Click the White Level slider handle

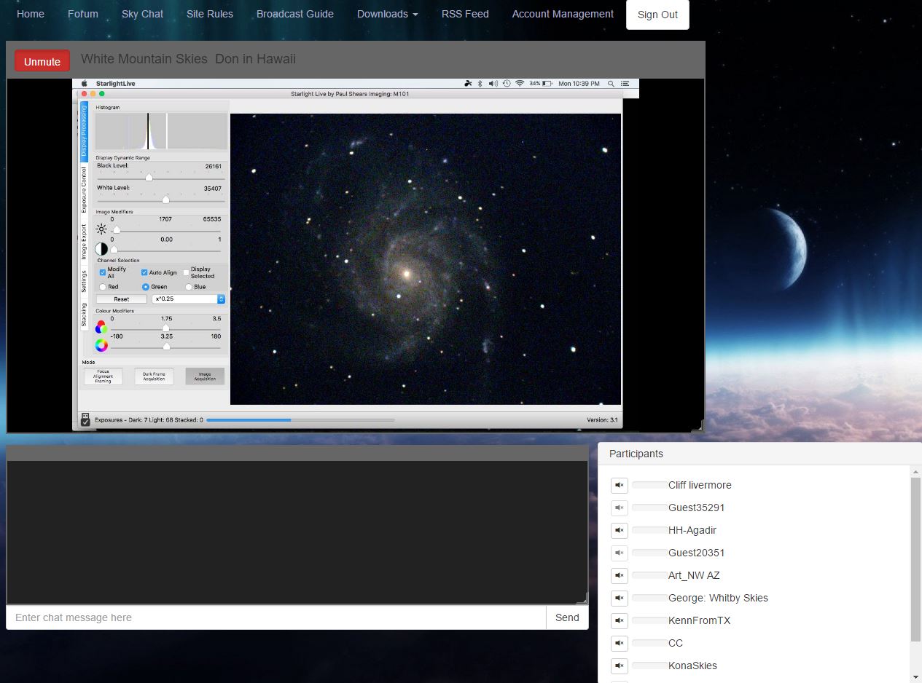pos(165,200)
